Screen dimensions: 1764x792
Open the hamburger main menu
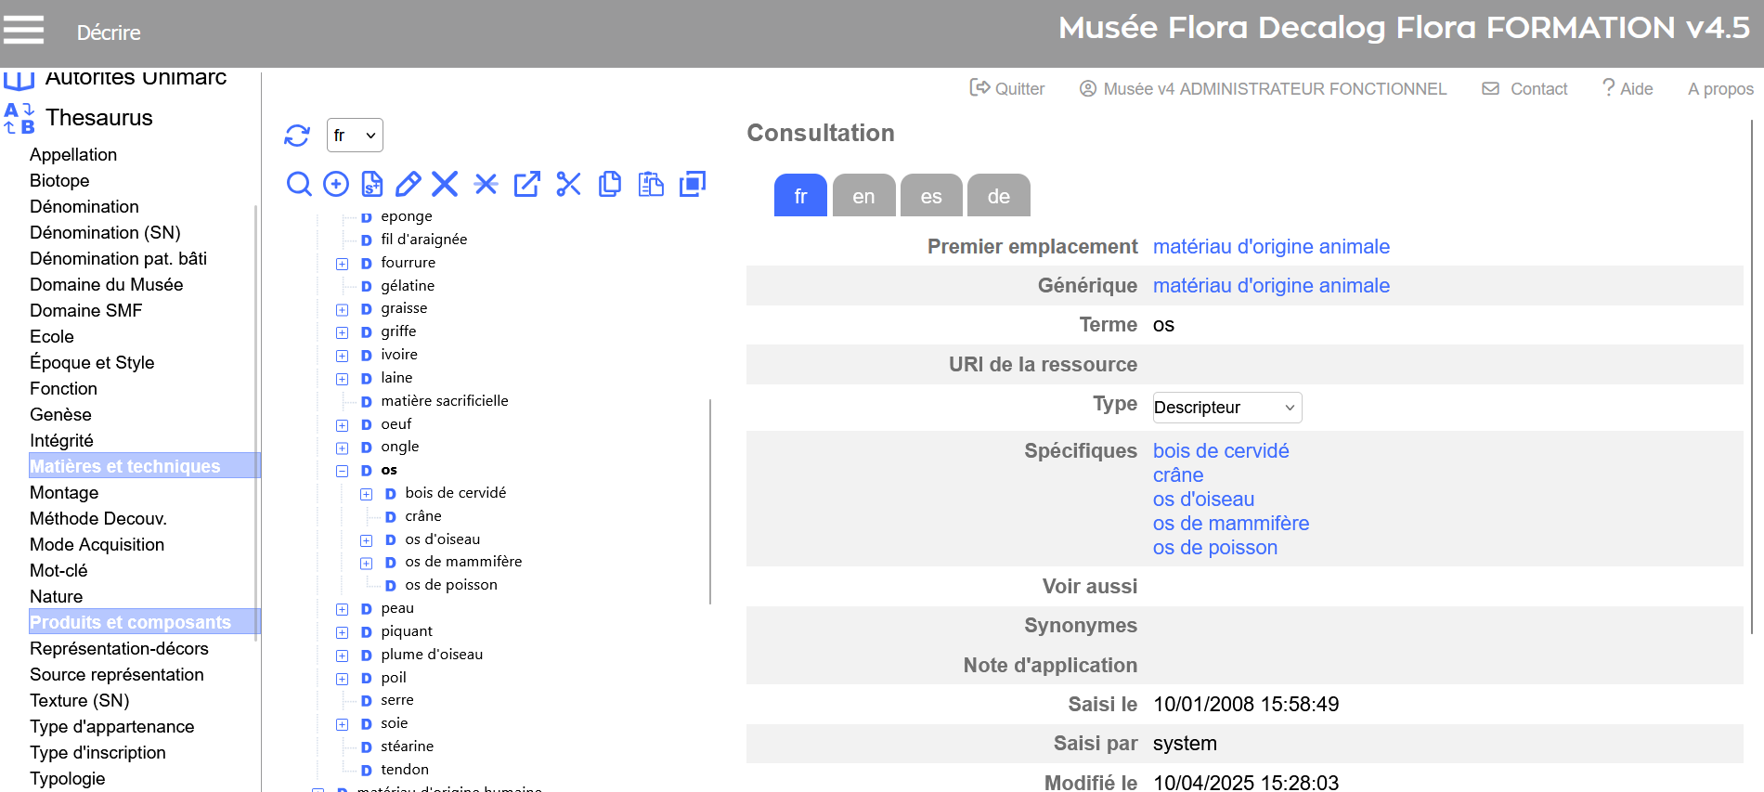point(24,31)
